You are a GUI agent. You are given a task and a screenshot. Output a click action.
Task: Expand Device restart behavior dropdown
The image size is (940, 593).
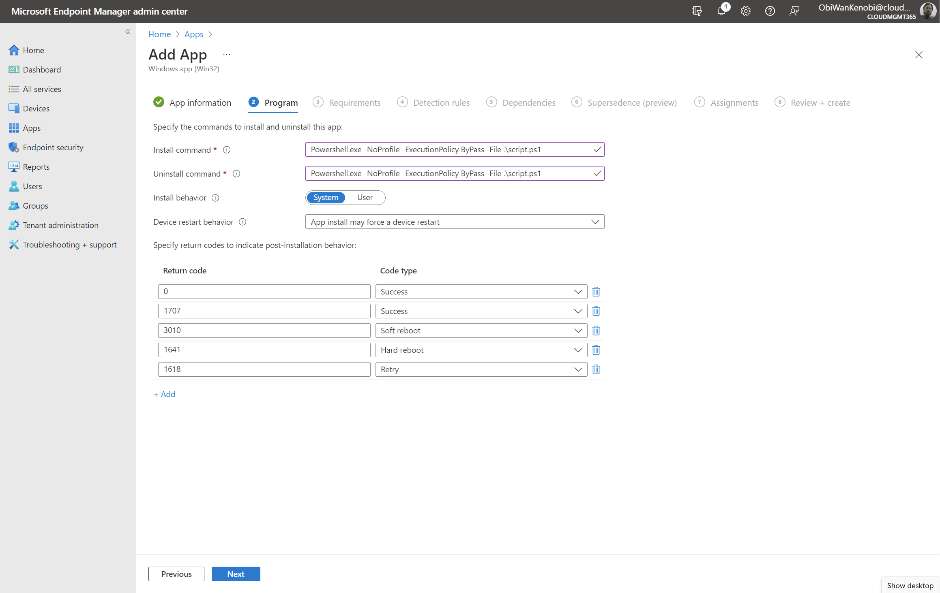pos(455,222)
